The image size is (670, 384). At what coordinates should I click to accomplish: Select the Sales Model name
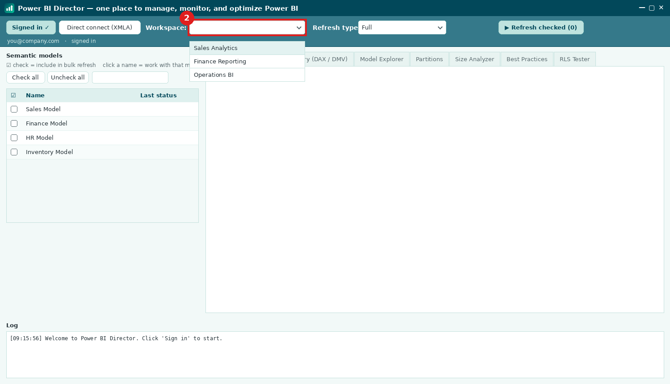point(43,109)
